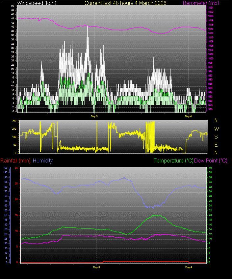The width and height of the screenshot is (232, 279).
Task: Click Day 3 marker on temperature chart
Action: [96, 268]
